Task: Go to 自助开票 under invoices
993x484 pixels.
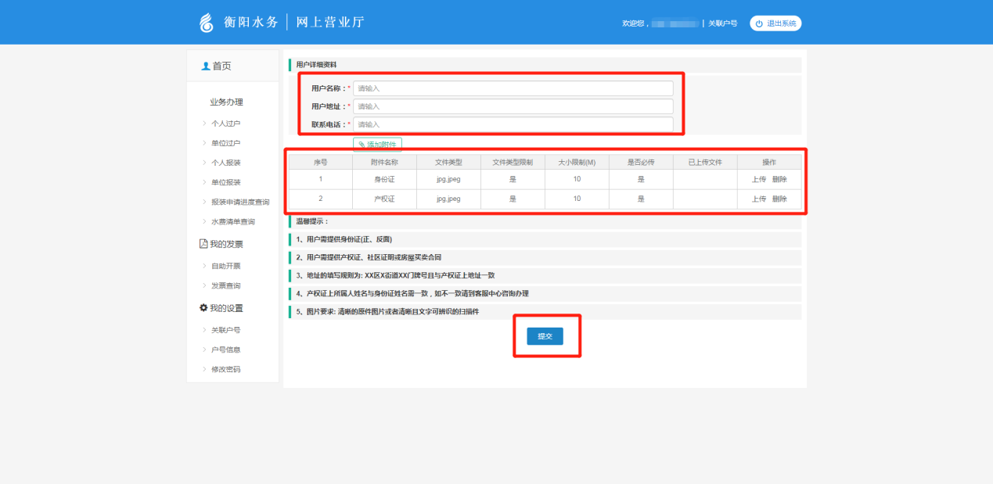Action: (225, 266)
